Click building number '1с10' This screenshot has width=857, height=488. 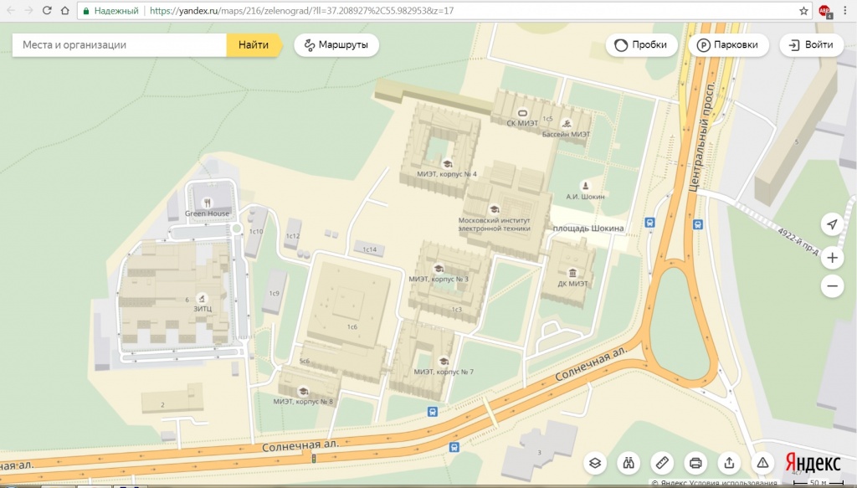click(x=256, y=231)
